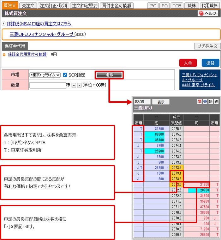Select the 注文約定照会 tab
The width and height of the screenshot is (221, 240).
84,6
